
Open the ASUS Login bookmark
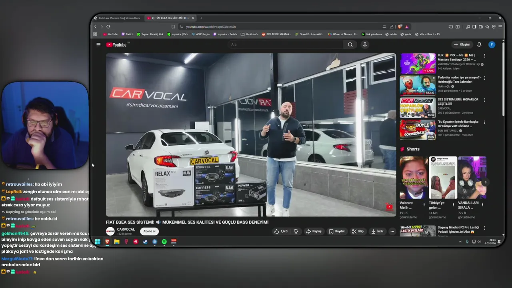point(200,34)
